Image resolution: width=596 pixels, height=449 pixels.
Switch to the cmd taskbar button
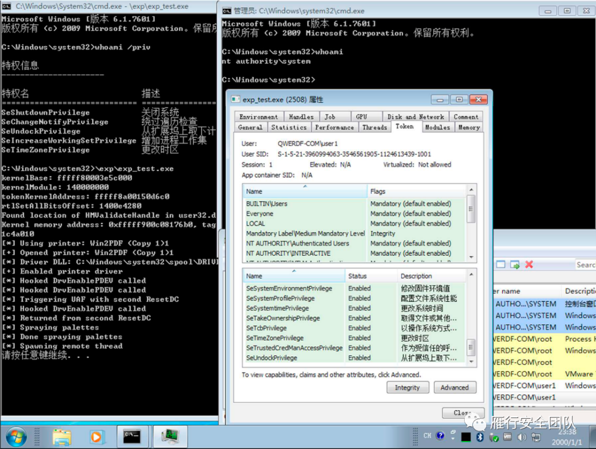point(132,436)
